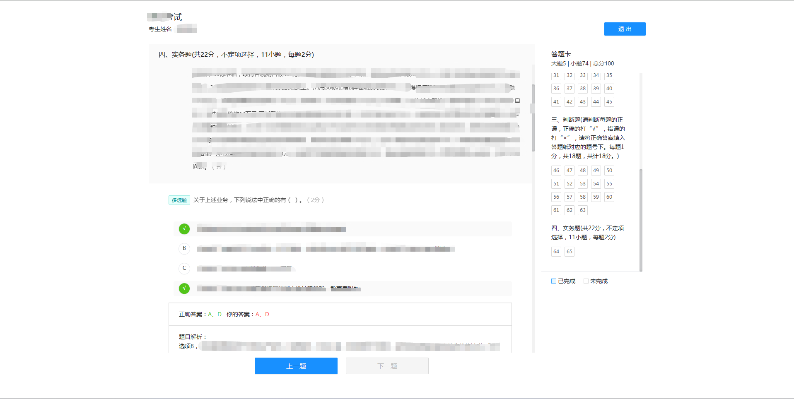Open practical question 65

click(570, 252)
